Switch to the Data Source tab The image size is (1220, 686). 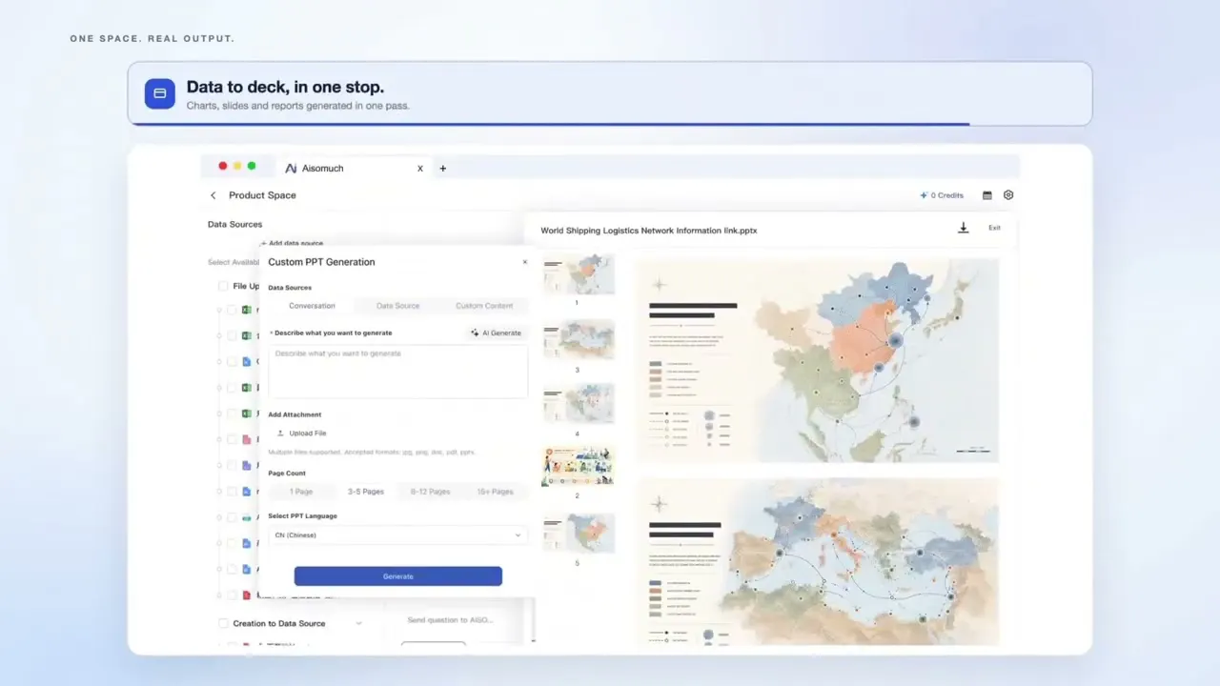coord(397,306)
